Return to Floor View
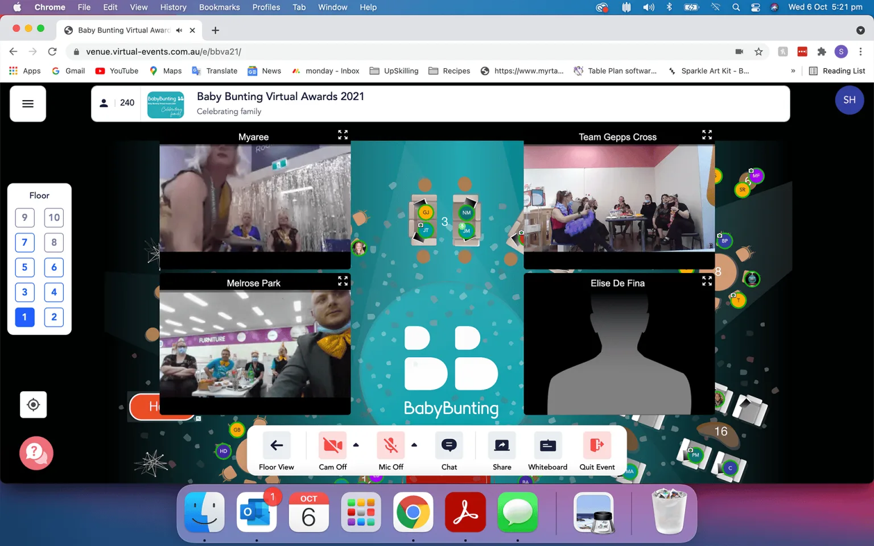The width and height of the screenshot is (874, 546). [x=277, y=452]
